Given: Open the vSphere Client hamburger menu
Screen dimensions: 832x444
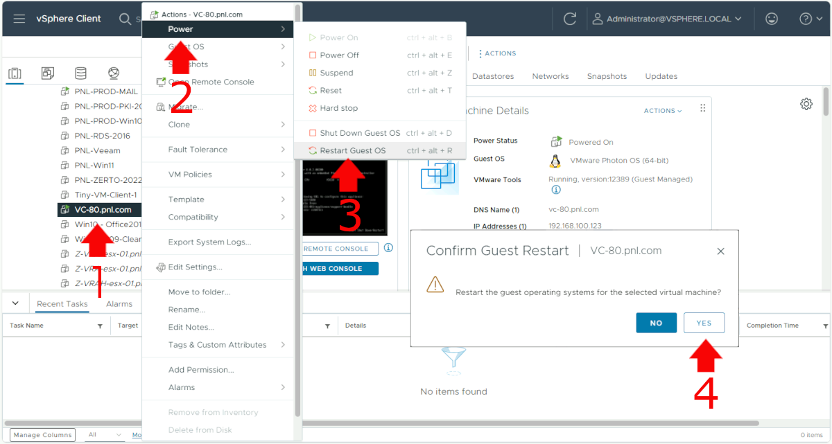Looking at the screenshot, I should [19, 19].
